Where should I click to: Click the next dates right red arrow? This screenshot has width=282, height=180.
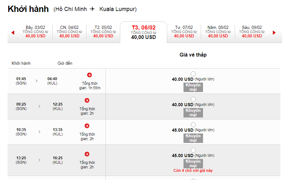point(274,32)
